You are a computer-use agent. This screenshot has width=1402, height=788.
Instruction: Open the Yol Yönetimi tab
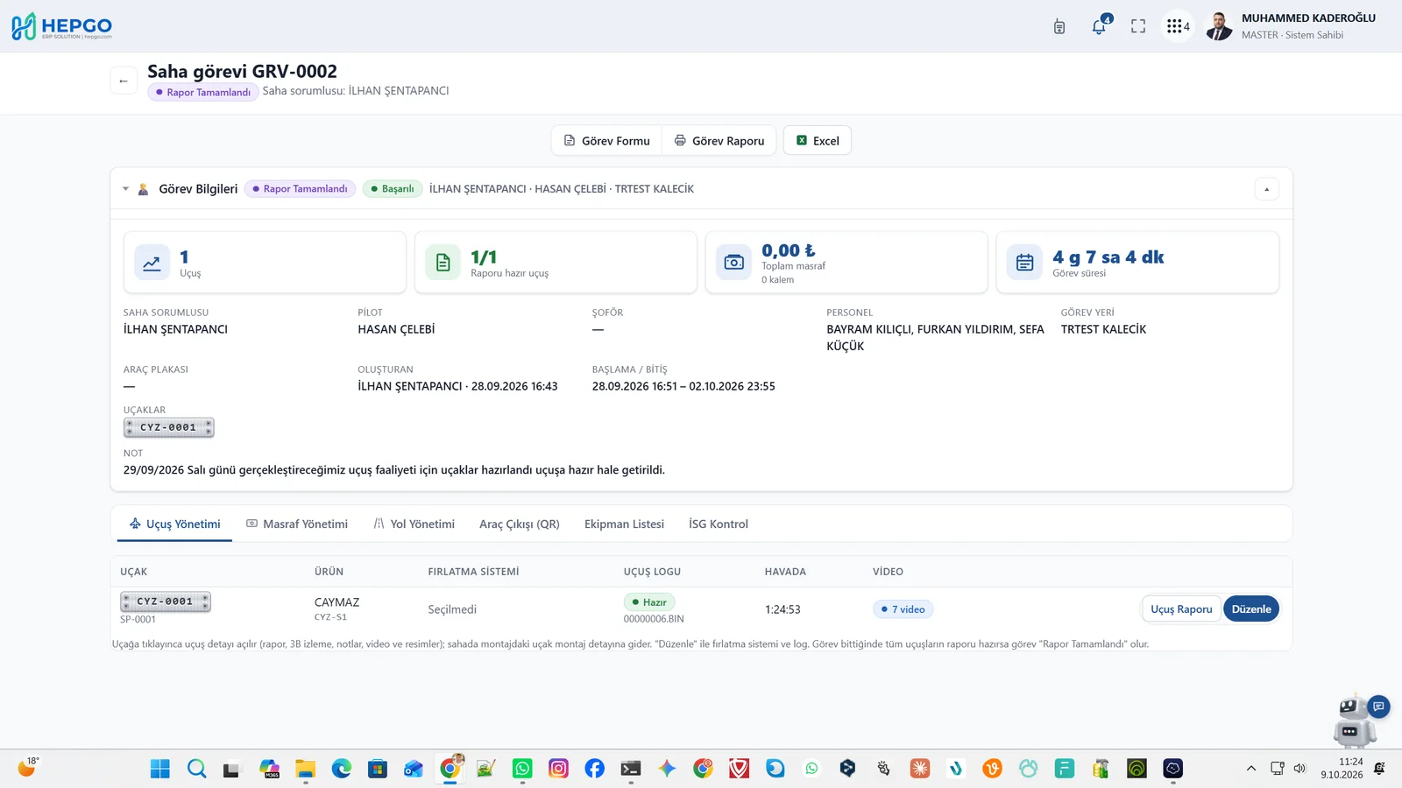414,524
